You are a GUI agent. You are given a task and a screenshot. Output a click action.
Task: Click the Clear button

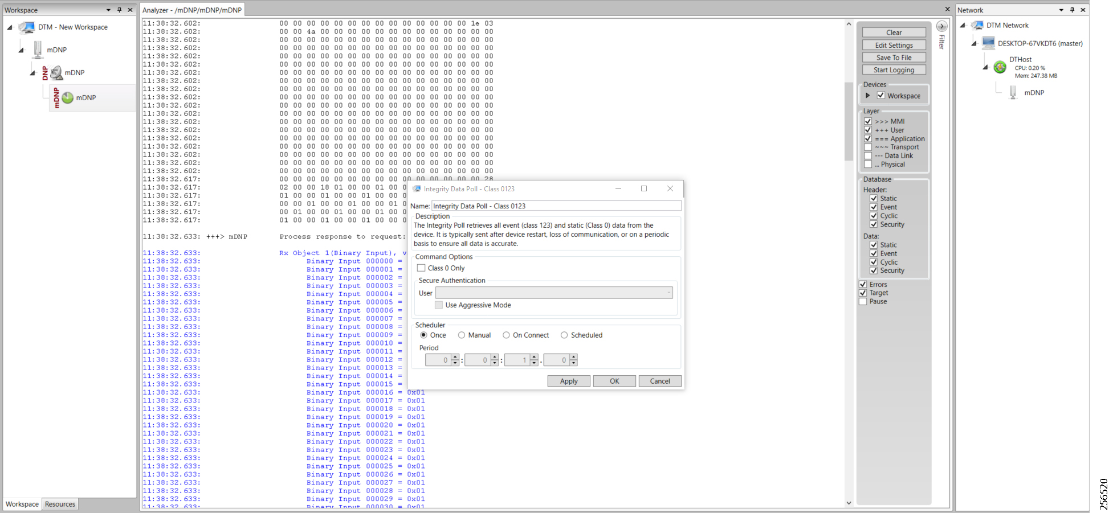pyautogui.click(x=894, y=32)
